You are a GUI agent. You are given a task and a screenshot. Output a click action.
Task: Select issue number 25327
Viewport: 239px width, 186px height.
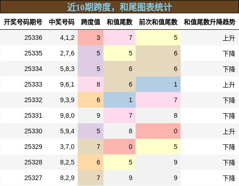tap(33, 178)
